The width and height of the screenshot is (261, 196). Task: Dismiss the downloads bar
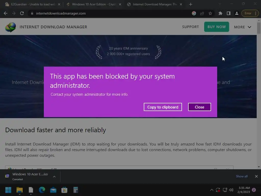point(256,176)
